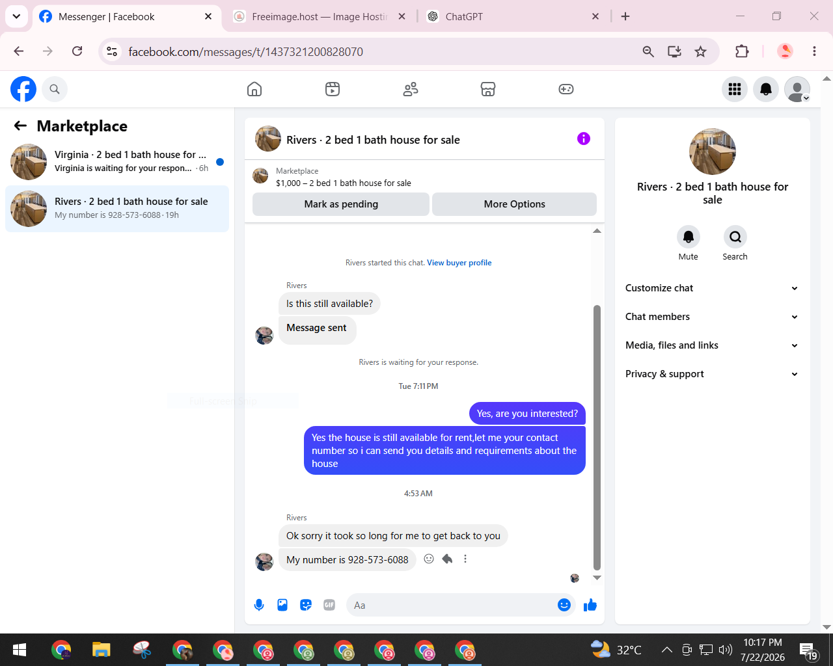Viewport: 833px width, 666px height.
Task: Click the Mark as pending button
Action: (341, 204)
